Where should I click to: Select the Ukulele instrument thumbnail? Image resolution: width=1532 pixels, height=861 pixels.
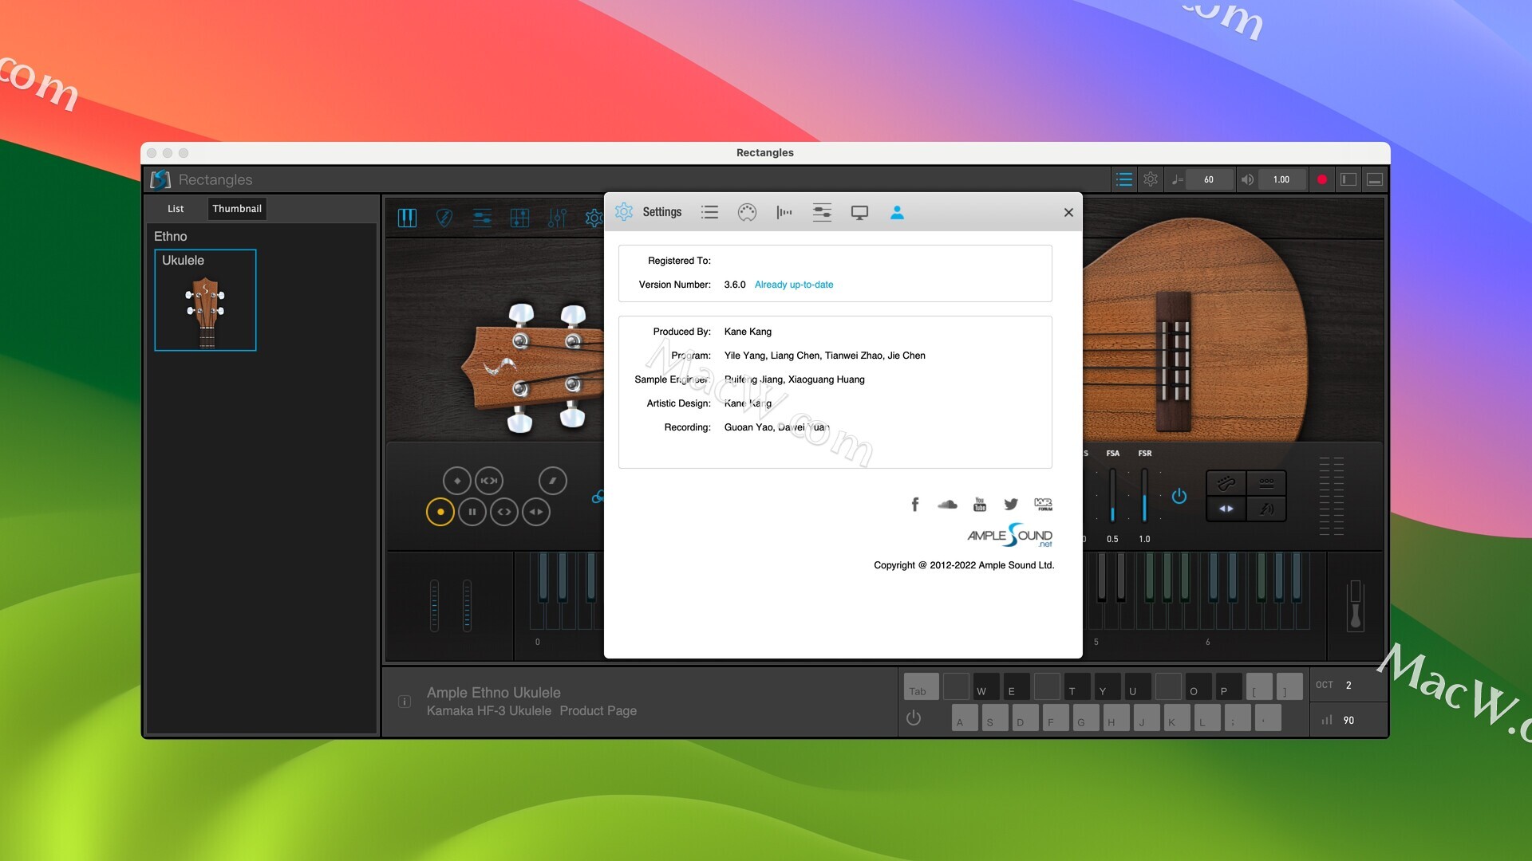click(205, 300)
